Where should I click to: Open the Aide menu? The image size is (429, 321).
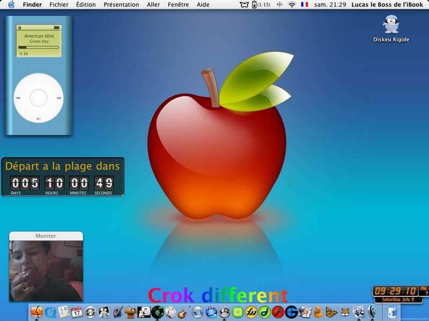(x=203, y=5)
